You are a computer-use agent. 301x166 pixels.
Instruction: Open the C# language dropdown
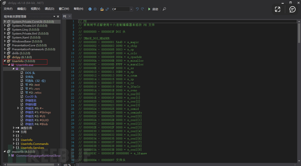coord(131,9)
